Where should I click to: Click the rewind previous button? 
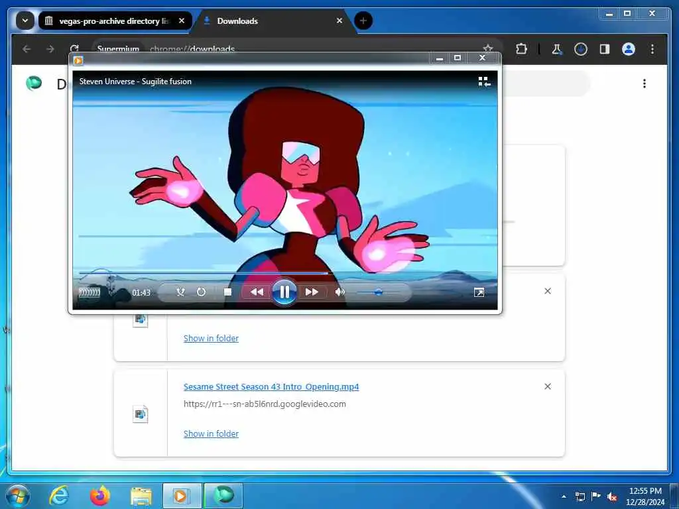pos(257,292)
